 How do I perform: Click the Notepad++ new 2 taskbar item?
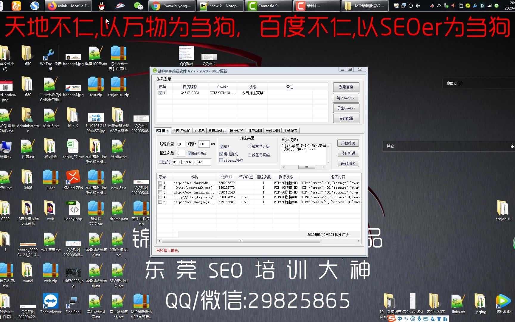tap(220, 6)
